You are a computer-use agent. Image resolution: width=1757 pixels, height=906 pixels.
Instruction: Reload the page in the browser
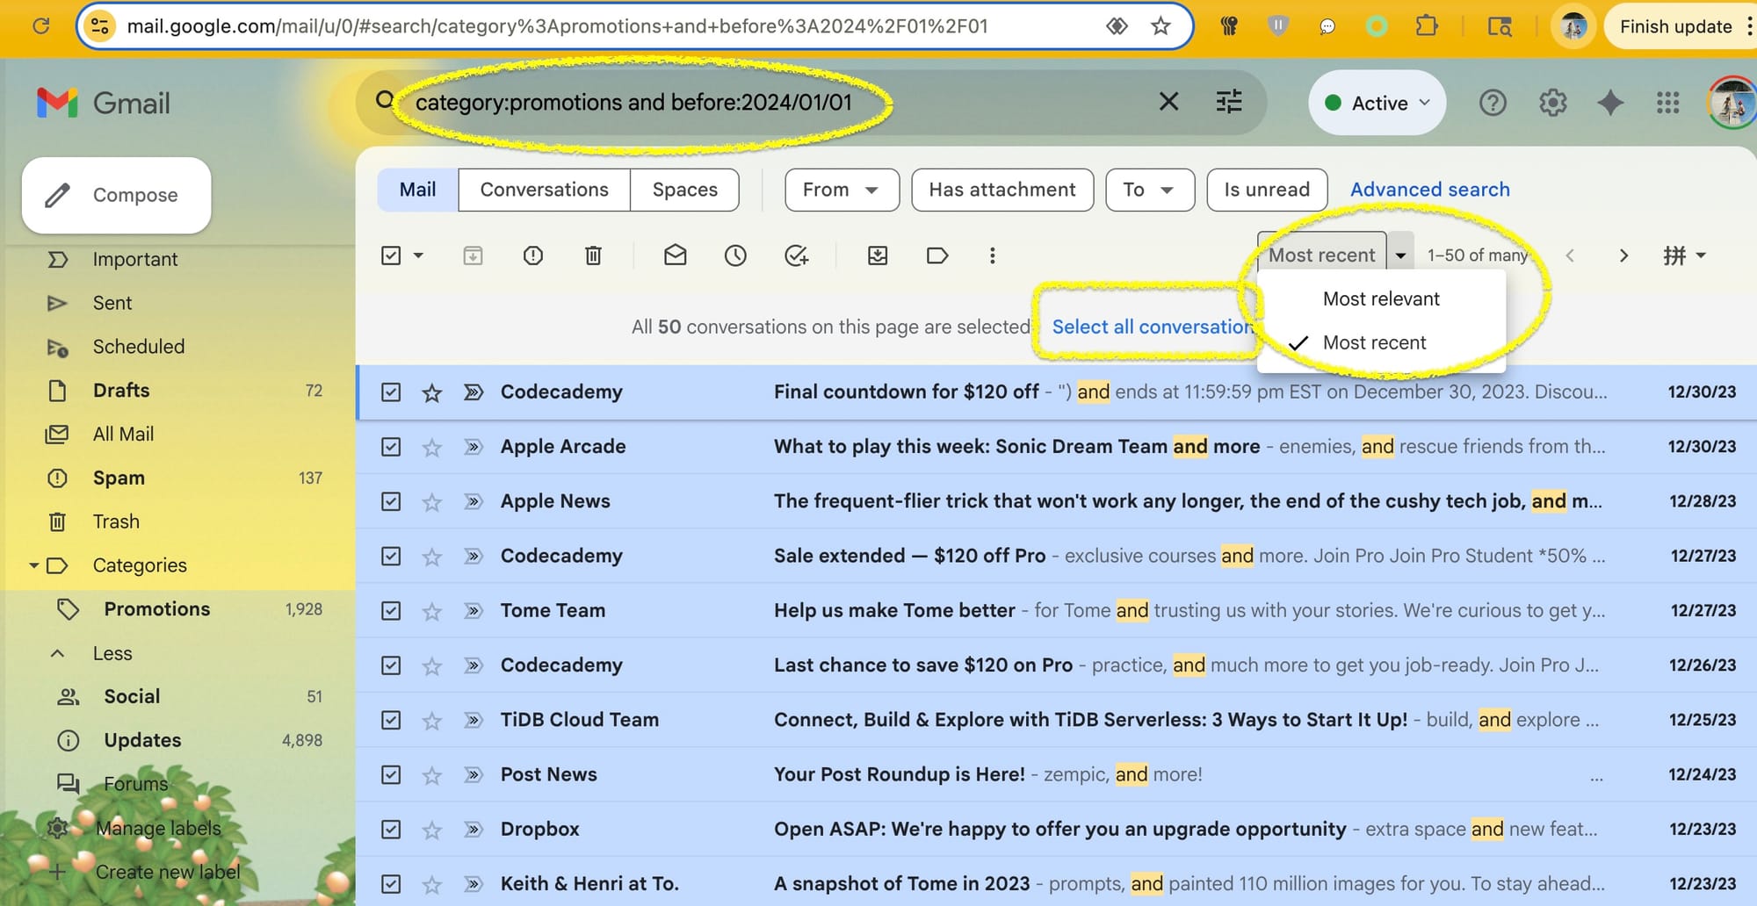tap(40, 26)
